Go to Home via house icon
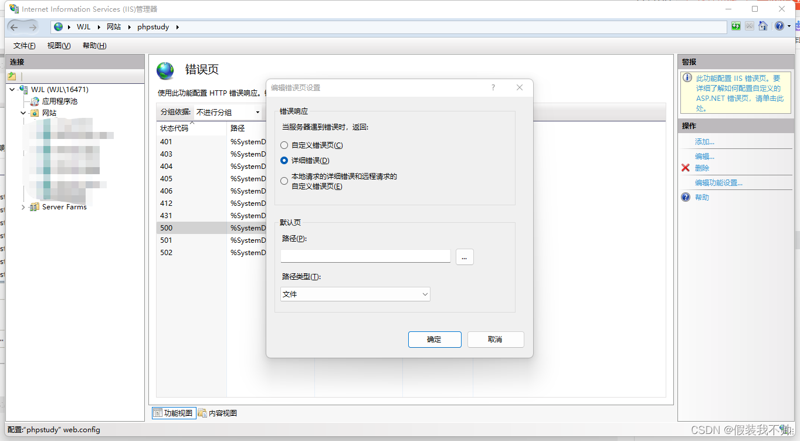Screen dimensions: 800x441 point(763,26)
